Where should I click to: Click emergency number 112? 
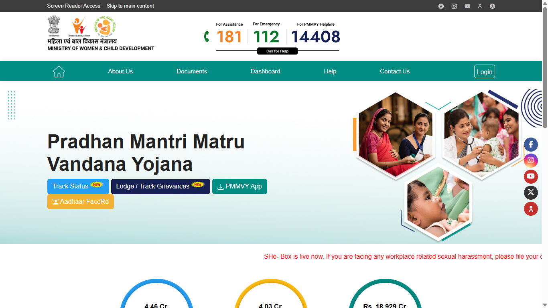tap(266, 37)
